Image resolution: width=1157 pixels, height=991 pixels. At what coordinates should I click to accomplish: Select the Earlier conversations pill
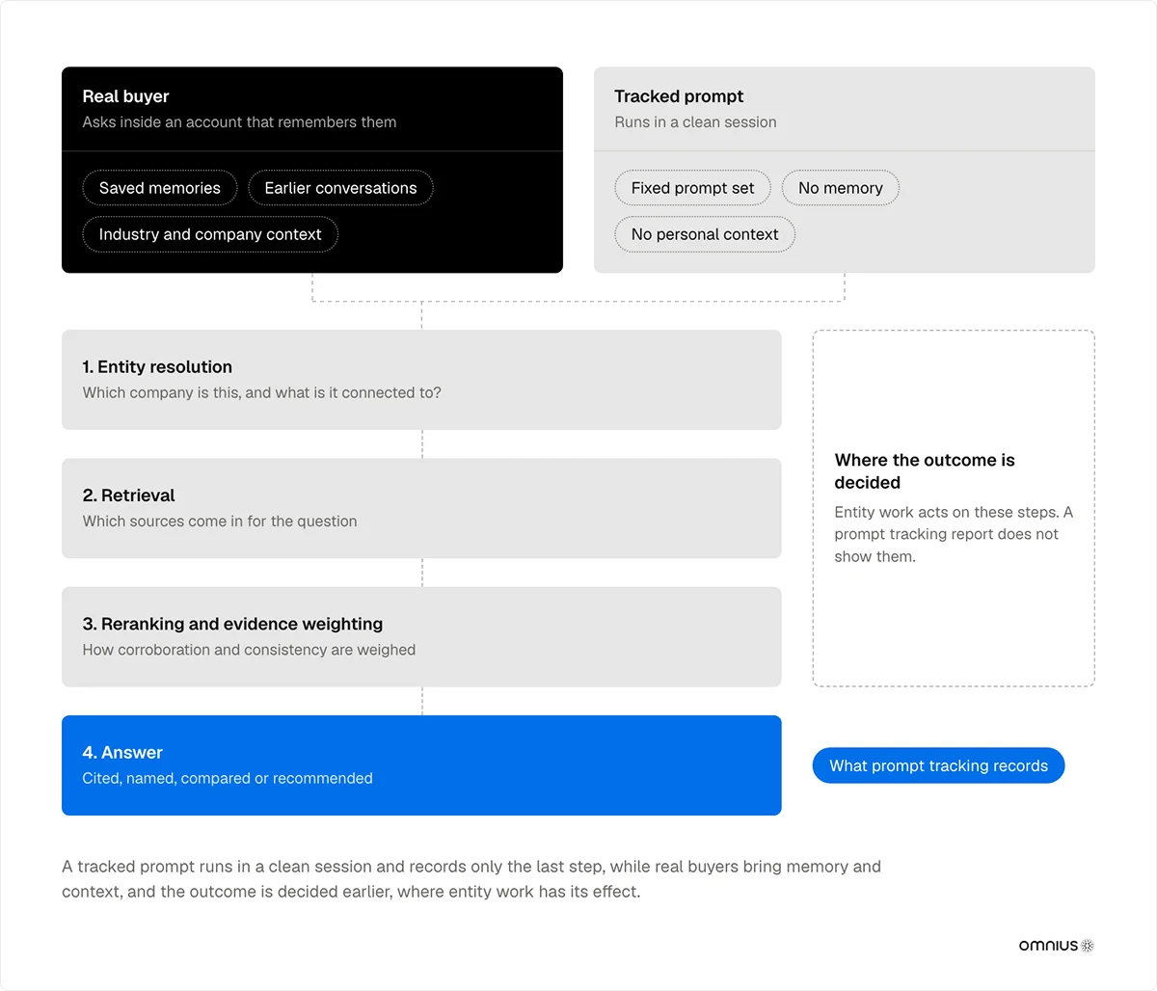(x=340, y=188)
